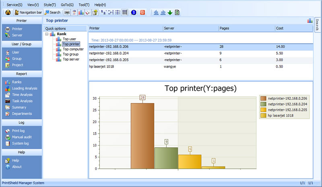The image size is (322, 187).
Task: Collapse the Report sidebar section header
Action: [x=22, y=74]
